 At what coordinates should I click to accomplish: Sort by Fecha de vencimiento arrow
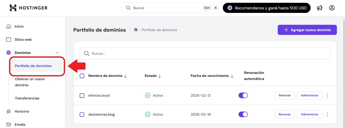(232, 76)
